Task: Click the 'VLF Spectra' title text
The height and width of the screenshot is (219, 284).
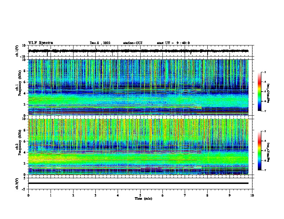Action: pos(41,43)
